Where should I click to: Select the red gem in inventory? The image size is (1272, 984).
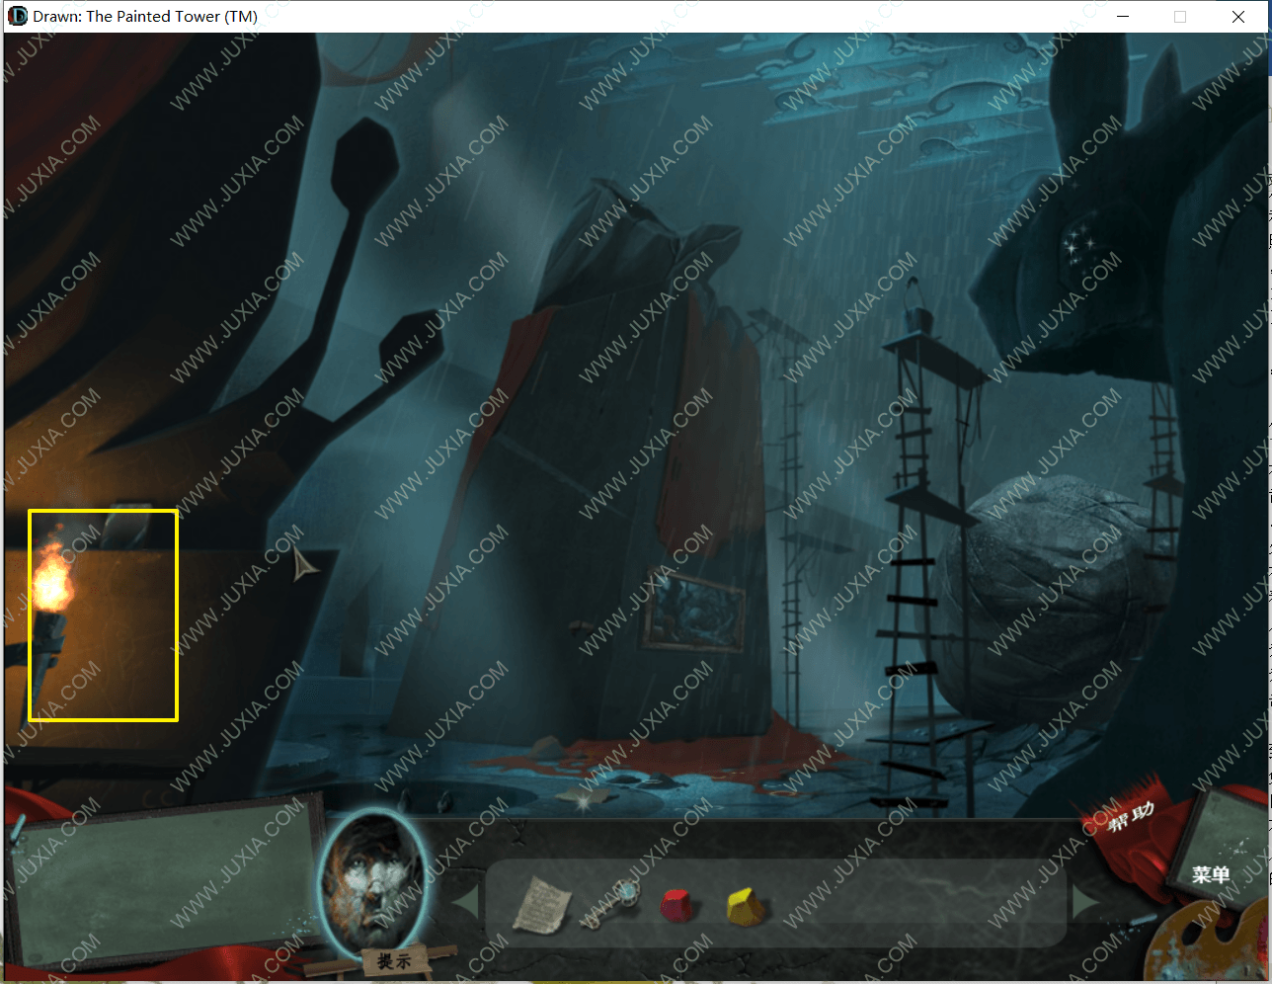click(x=677, y=905)
